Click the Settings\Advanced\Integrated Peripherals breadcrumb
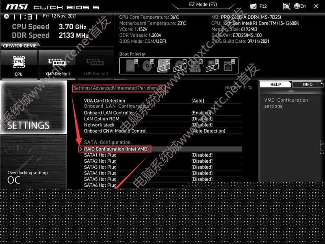This screenshot has height=244, width=325. click(x=118, y=88)
